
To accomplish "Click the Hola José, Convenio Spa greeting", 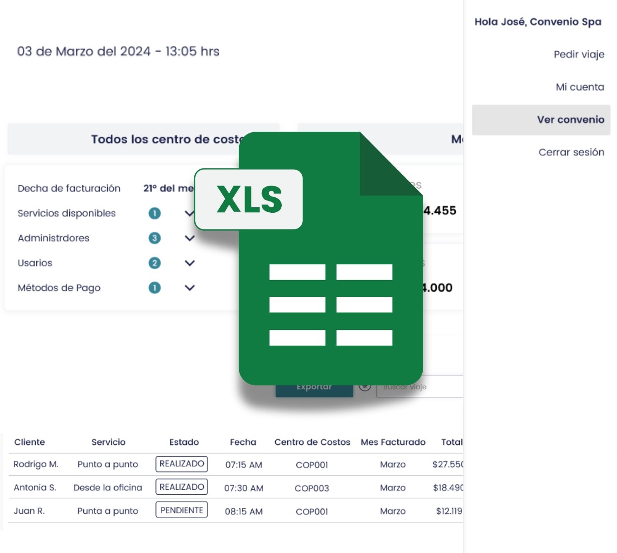I will 537,21.
